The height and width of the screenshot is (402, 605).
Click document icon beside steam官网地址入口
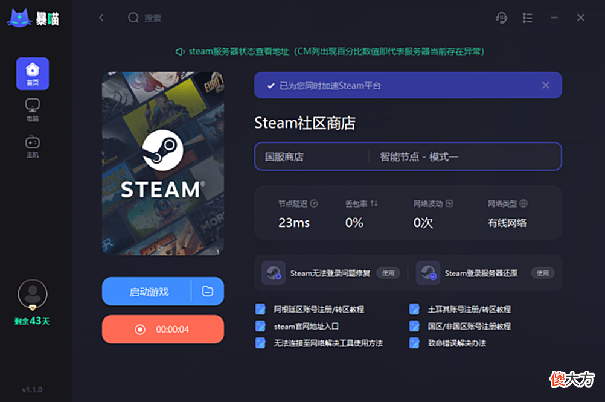[260, 326]
